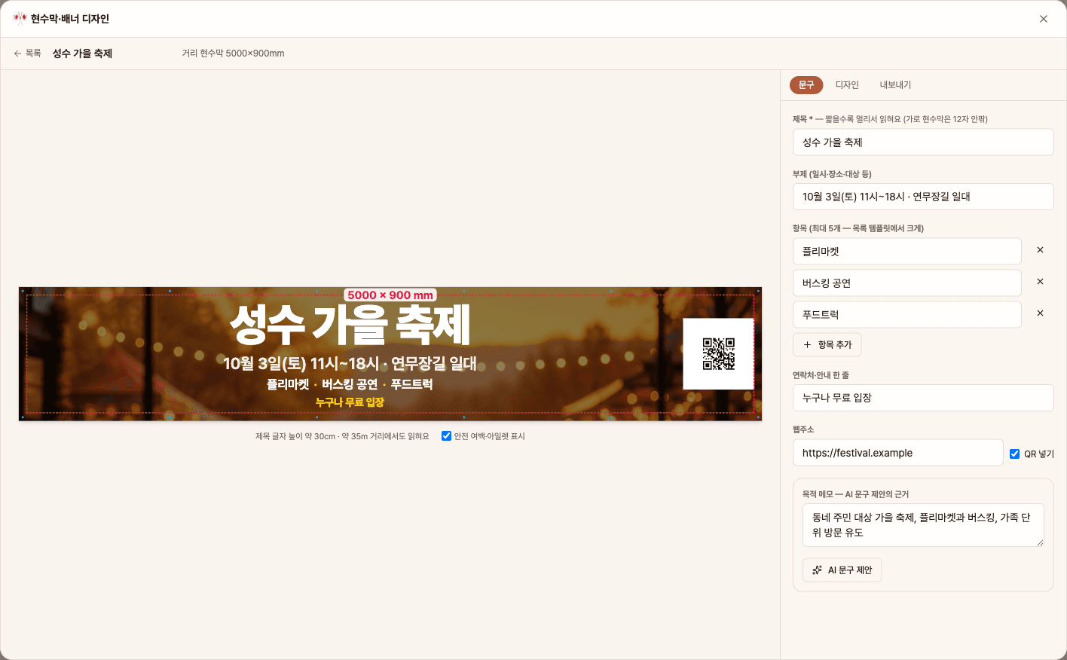The width and height of the screenshot is (1067, 660).
Task: Open the 내보내기 tab
Action: (x=895, y=85)
